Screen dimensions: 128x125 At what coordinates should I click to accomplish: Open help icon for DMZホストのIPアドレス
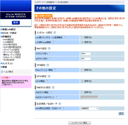point(56,97)
